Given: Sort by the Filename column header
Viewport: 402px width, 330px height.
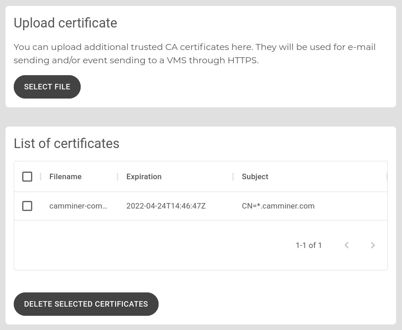Looking at the screenshot, I should (x=66, y=176).
